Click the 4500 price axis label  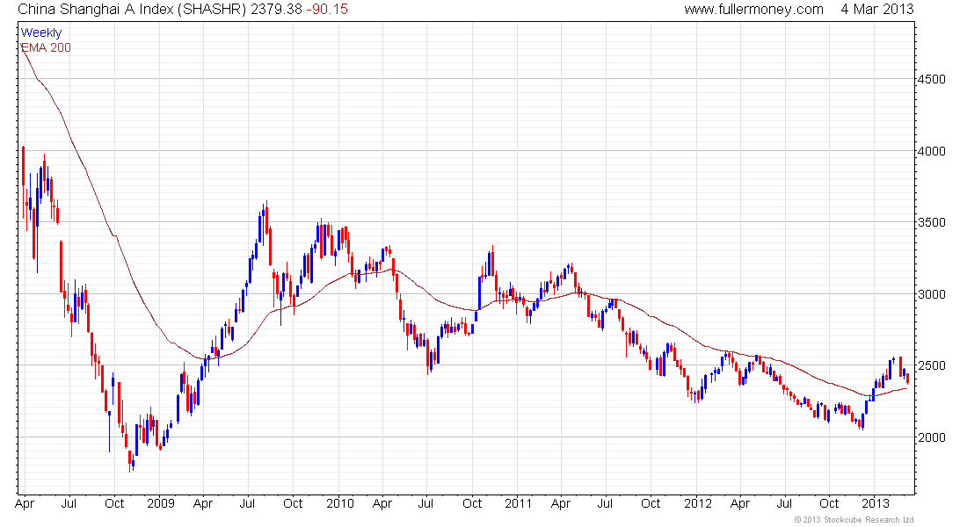pos(932,80)
